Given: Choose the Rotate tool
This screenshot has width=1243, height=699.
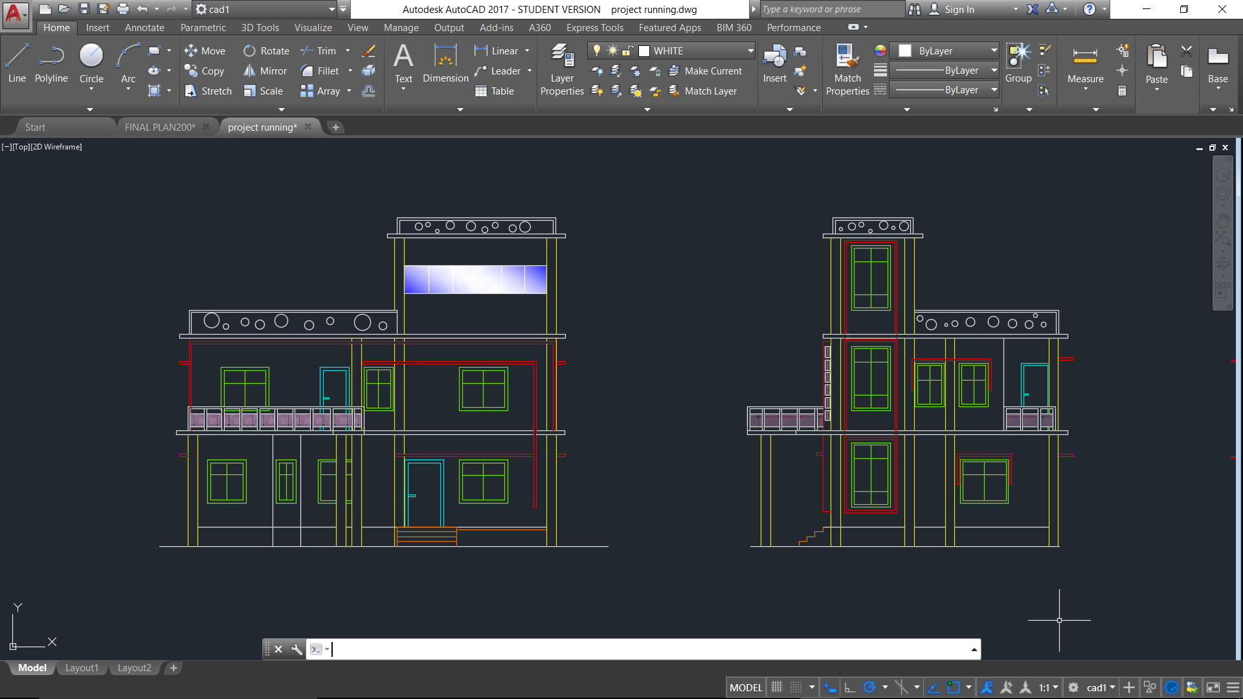Looking at the screenshot, I should [266, 50].
